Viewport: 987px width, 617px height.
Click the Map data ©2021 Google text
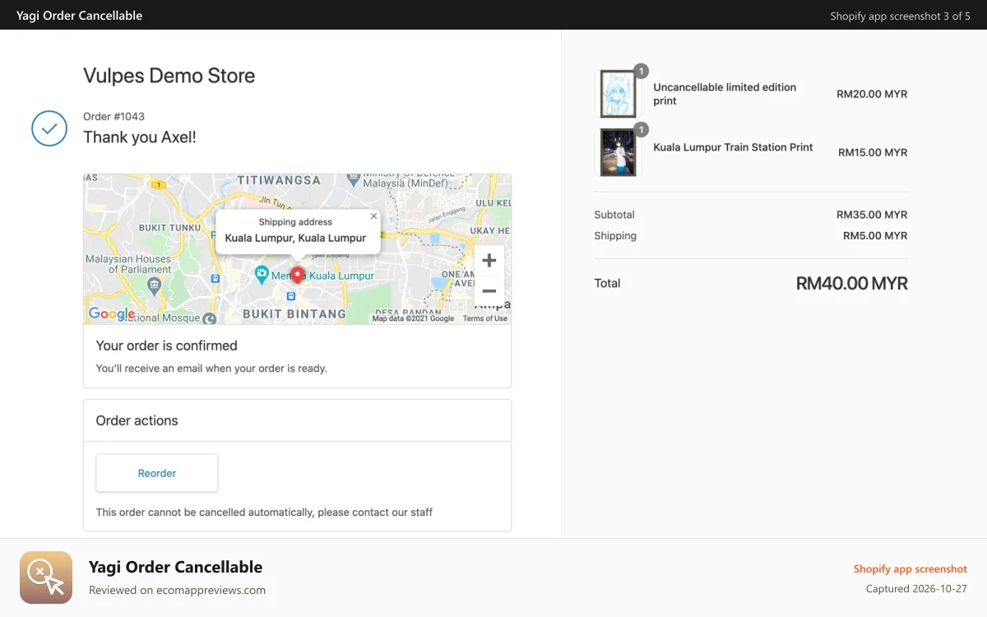tap(413, 318)
